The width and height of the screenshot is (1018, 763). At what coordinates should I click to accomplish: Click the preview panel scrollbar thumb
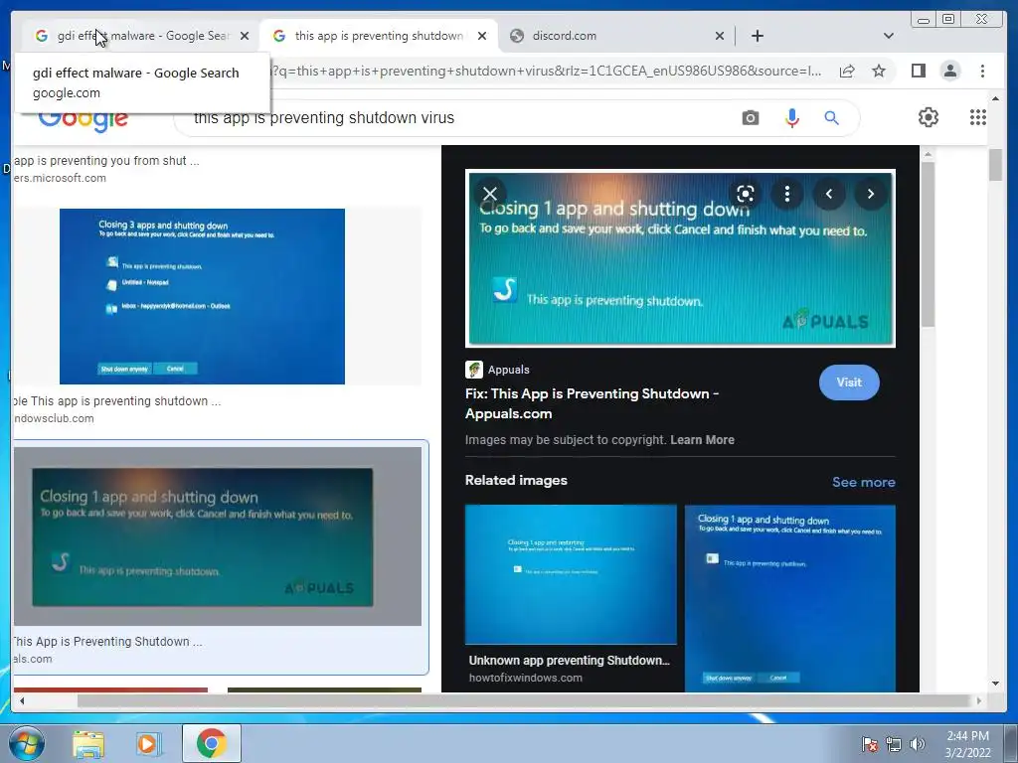(928, 244)
